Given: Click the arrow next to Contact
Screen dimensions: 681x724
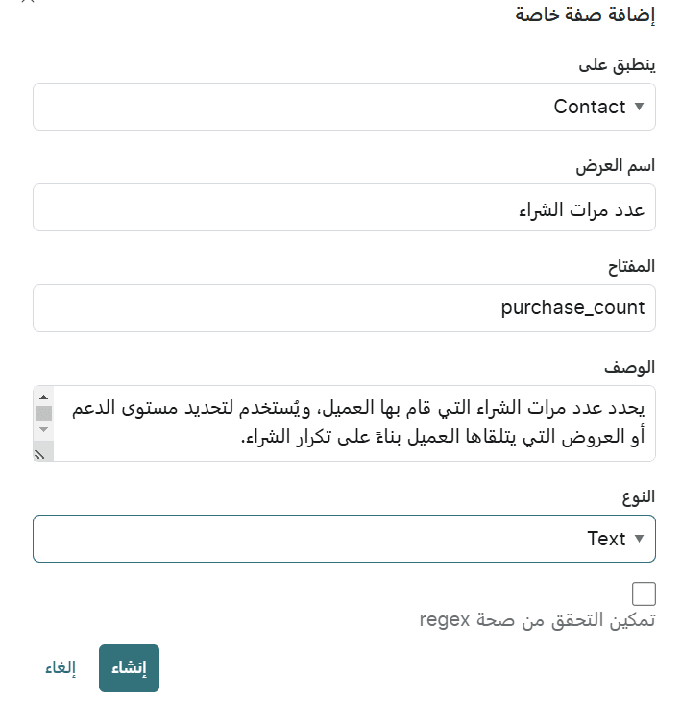Looking at the screenshot, I should 639,107.
